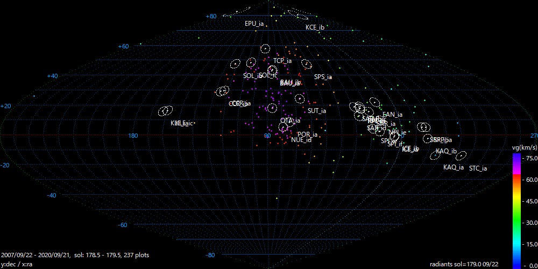
Task: Select the KCE_ib shower label
Action: click(x=315, y=27)
